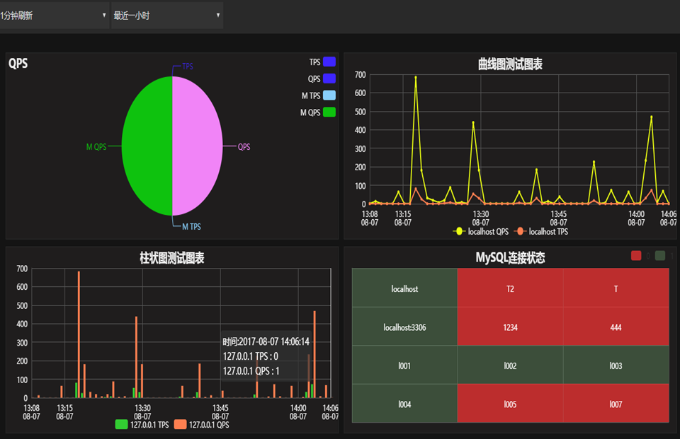Select the 444 cell in MySQL table
Image resolution: width=680 pixels, height=439 pixels.
pos(616,327)
